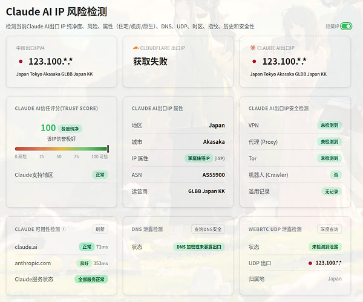This screenshot has height=302, width=363.
Task: Click the DNS 加密或未暴露出口 badge
Action: pos(199,247)
